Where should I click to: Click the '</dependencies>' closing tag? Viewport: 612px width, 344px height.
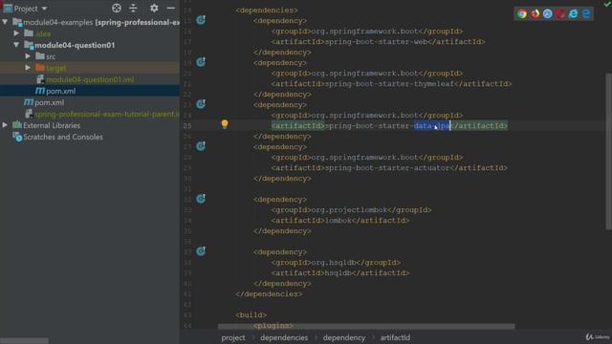269,294
